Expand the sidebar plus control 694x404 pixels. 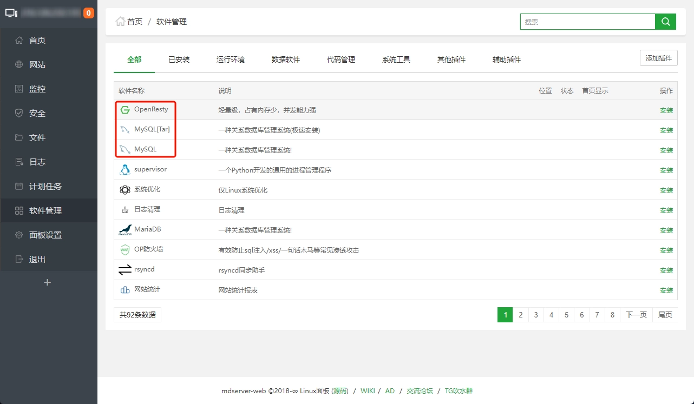coord(48,282)
